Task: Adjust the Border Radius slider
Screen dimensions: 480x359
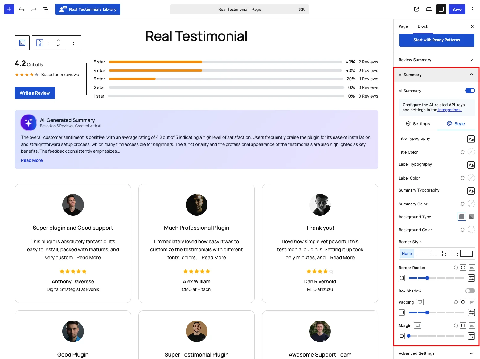Action: [x=436, y=278]
